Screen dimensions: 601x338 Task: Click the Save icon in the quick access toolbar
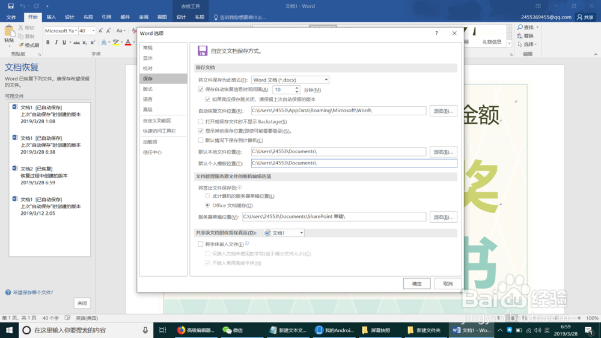coord(11,6)
